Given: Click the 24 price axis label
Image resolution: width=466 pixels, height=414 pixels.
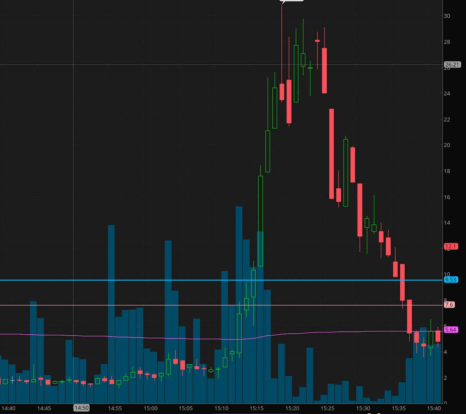Looking at the screenshot, I should click(x=447, y=93).
